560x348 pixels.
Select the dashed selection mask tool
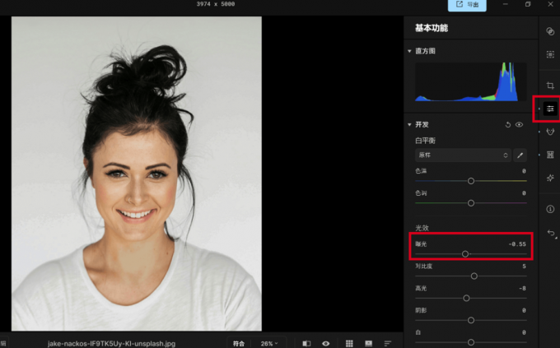pyautogui.click(x=550, y=54)
